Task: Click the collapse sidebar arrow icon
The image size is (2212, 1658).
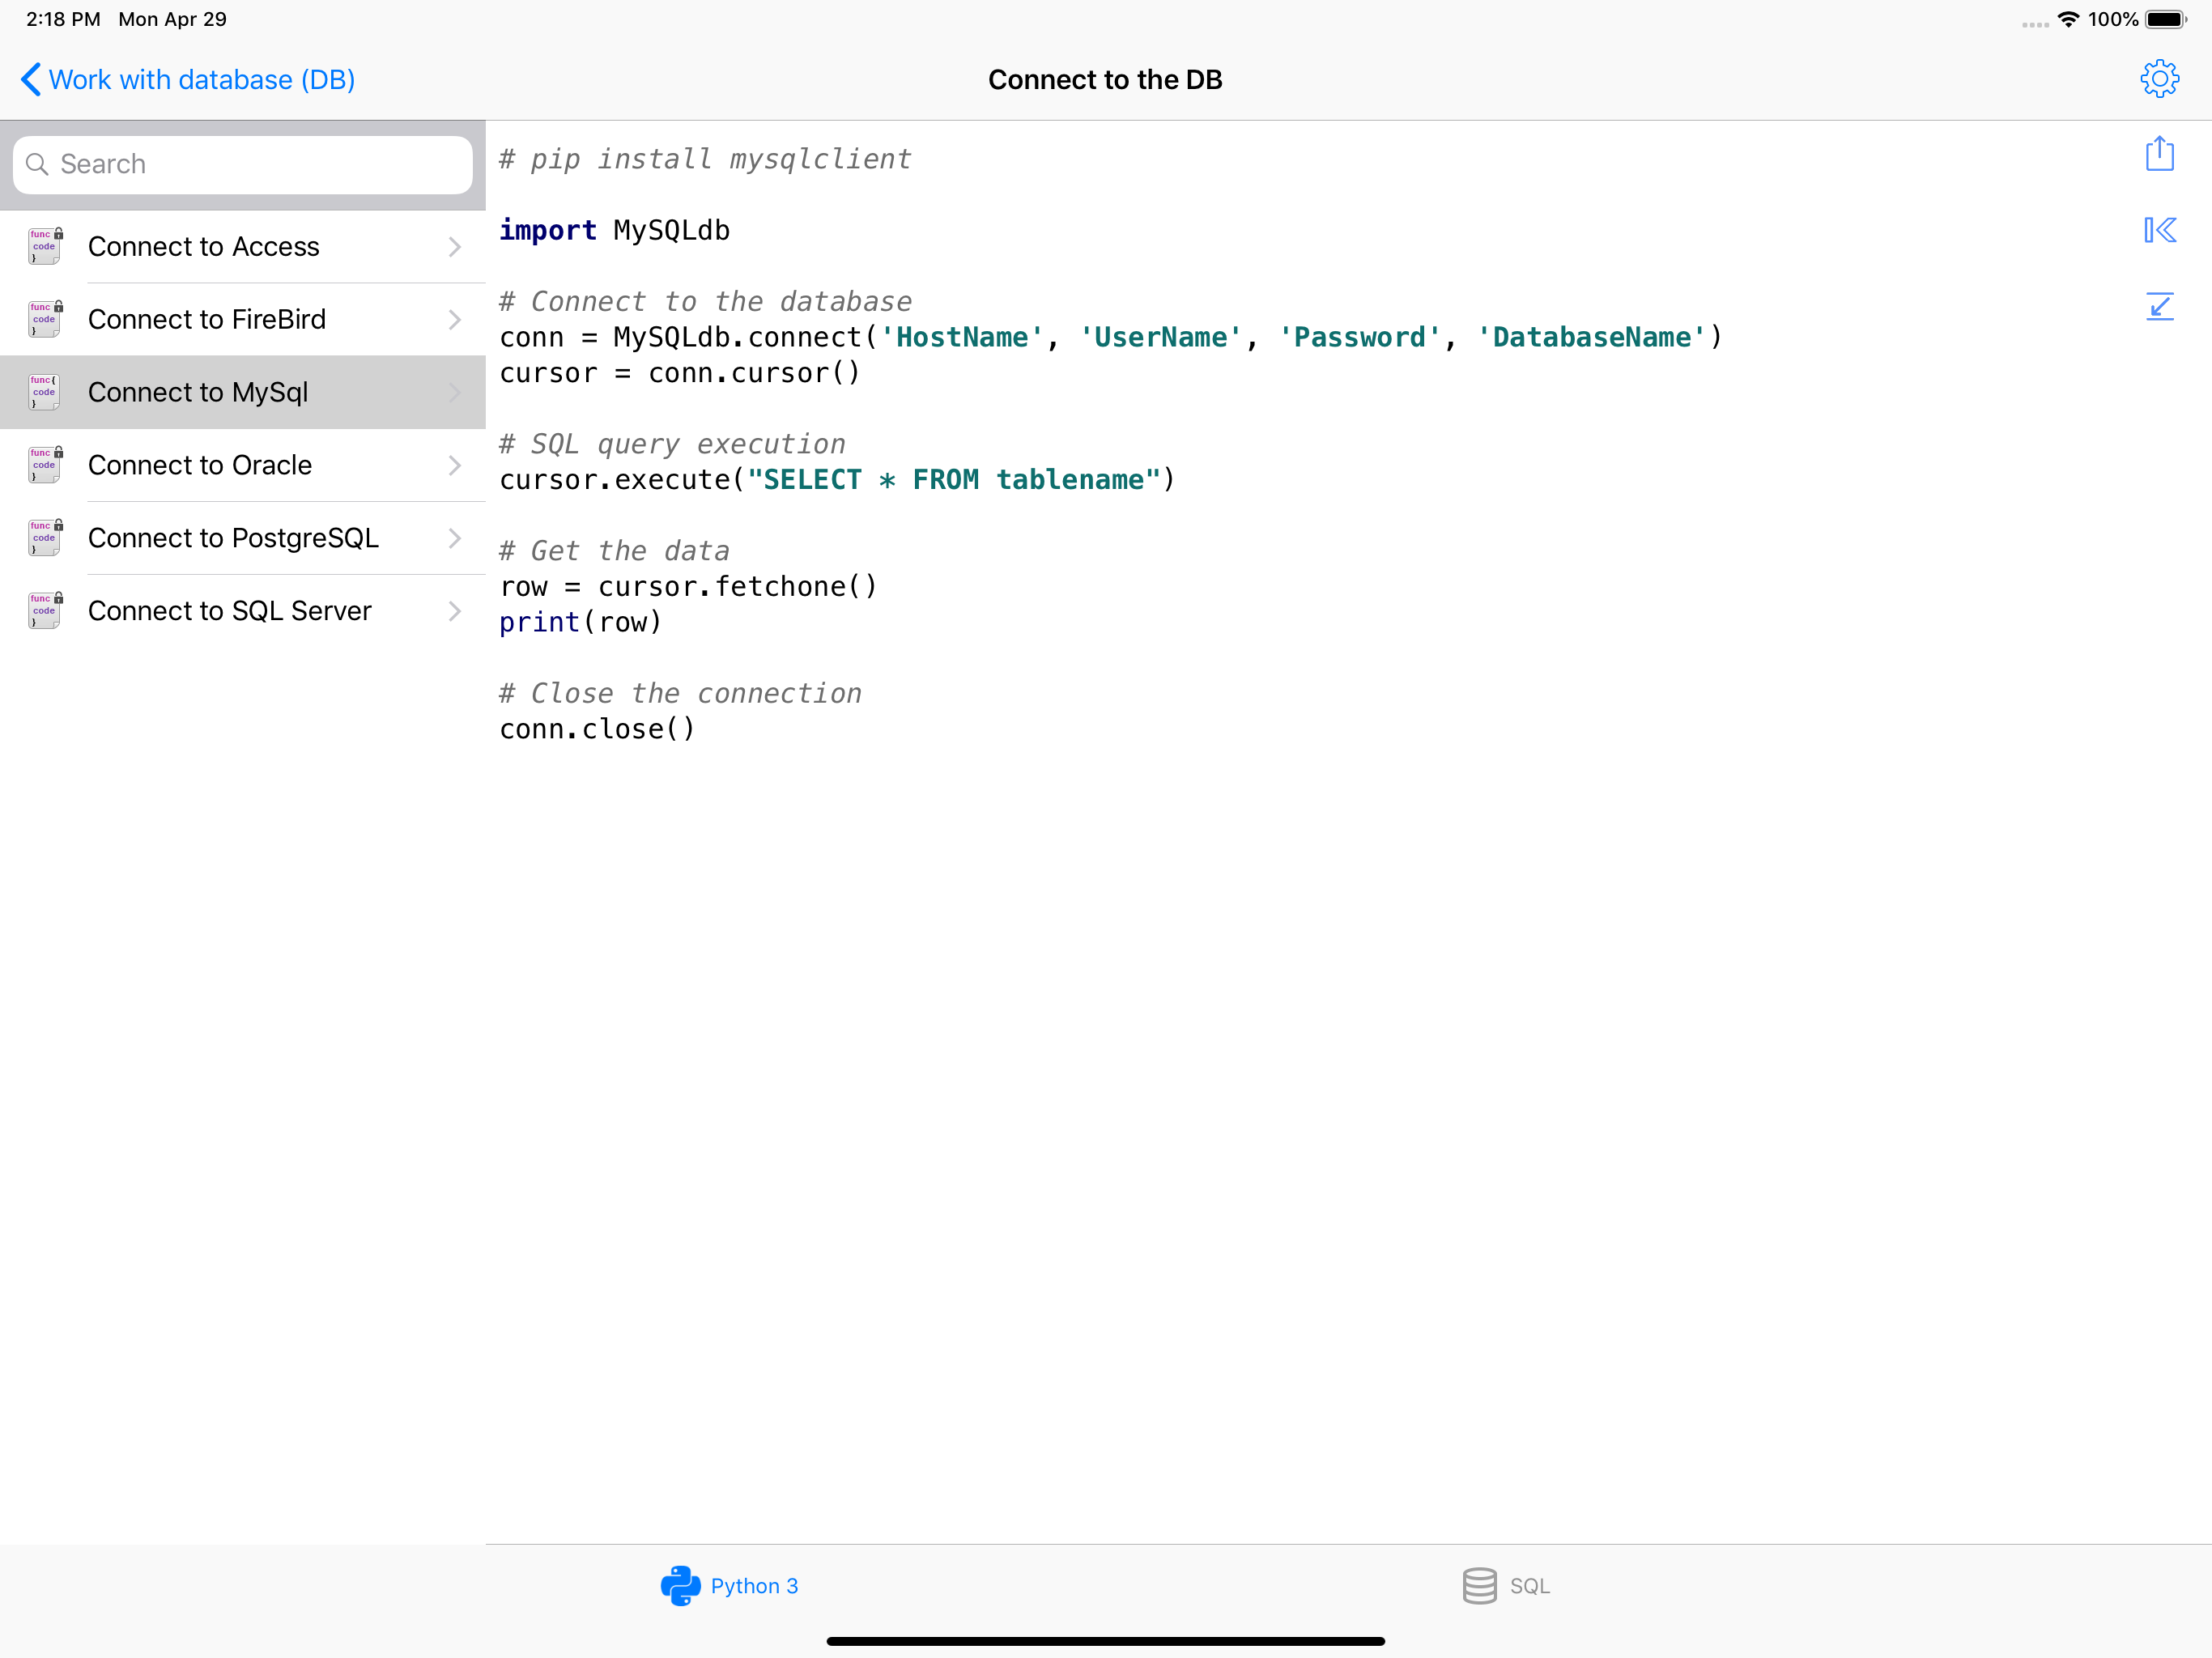Action: [2159, 231]
